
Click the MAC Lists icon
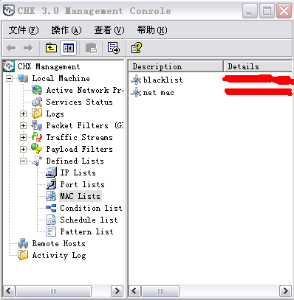51,196
